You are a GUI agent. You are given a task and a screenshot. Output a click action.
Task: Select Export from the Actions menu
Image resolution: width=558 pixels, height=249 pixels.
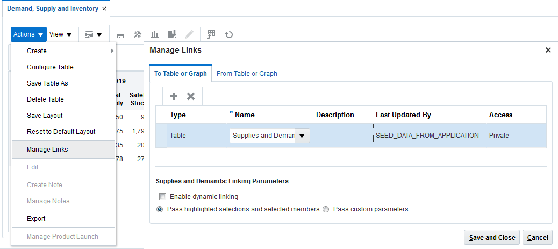tap(36, 219)
